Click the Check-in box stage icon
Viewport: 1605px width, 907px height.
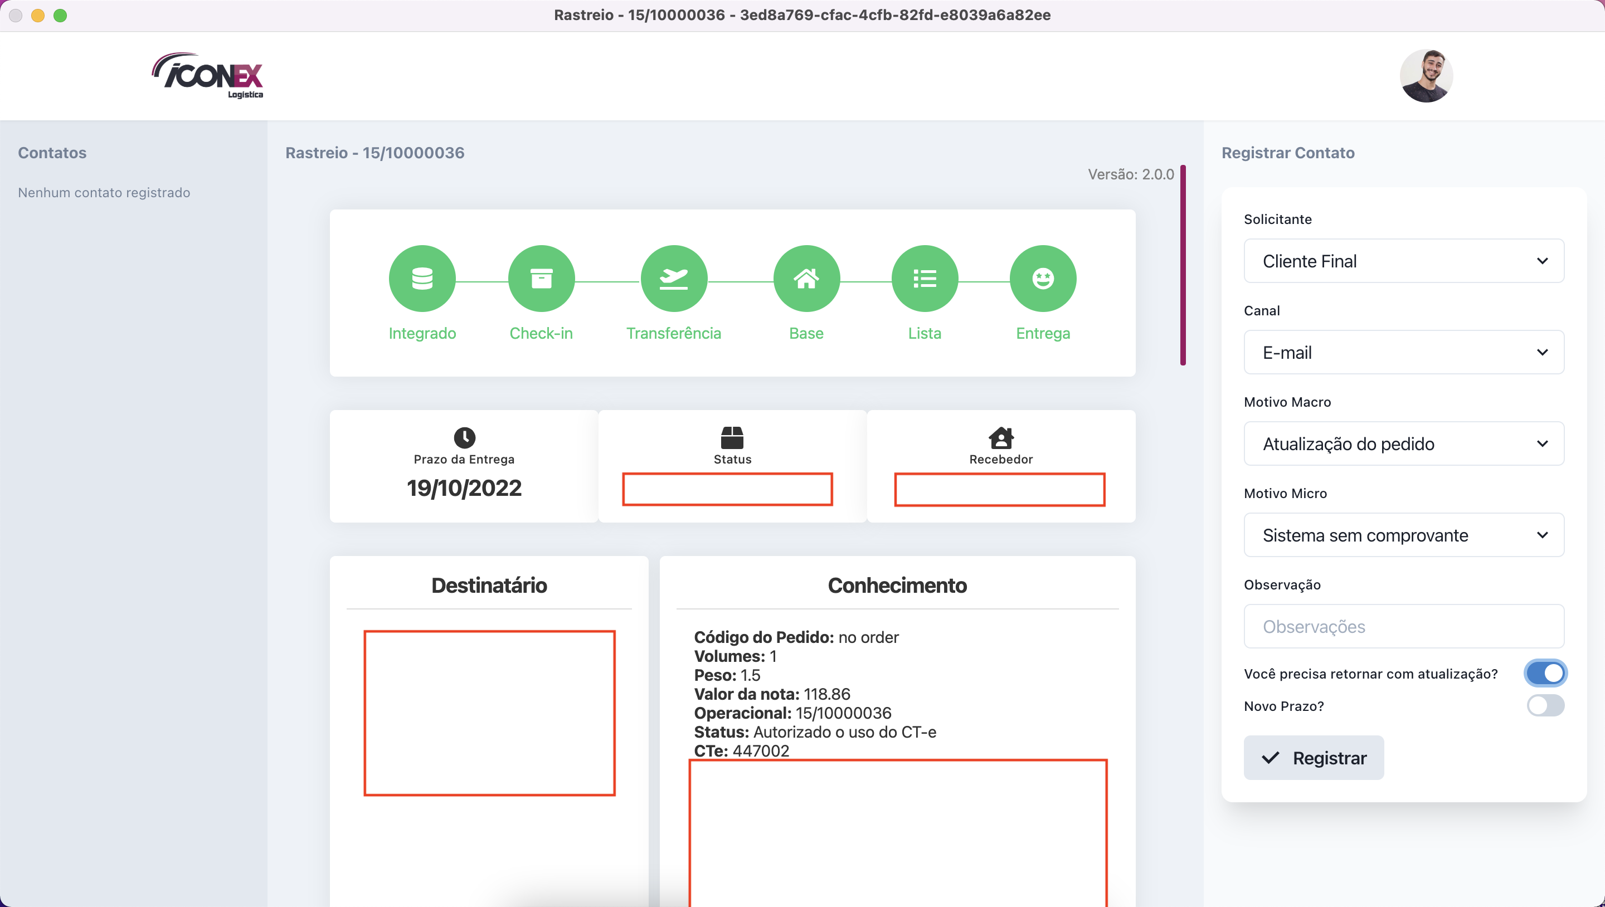point(541,279)
